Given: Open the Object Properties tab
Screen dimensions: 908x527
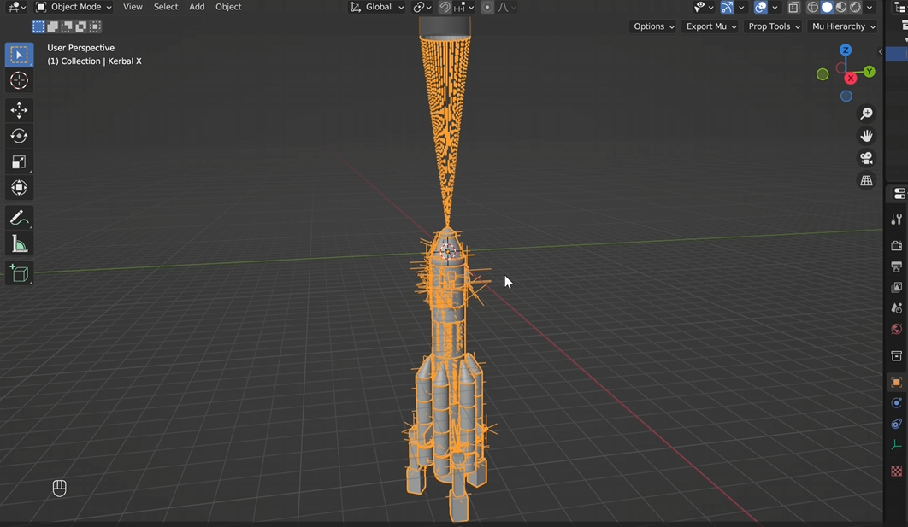Looking at the screenshot, I should pyautogui.click(x=896, y=382).
